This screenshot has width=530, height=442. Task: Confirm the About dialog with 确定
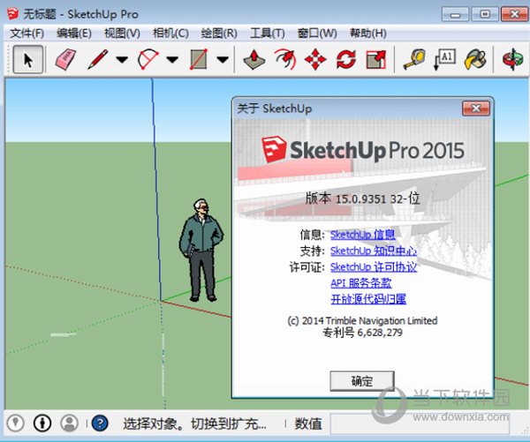point(362,381)
